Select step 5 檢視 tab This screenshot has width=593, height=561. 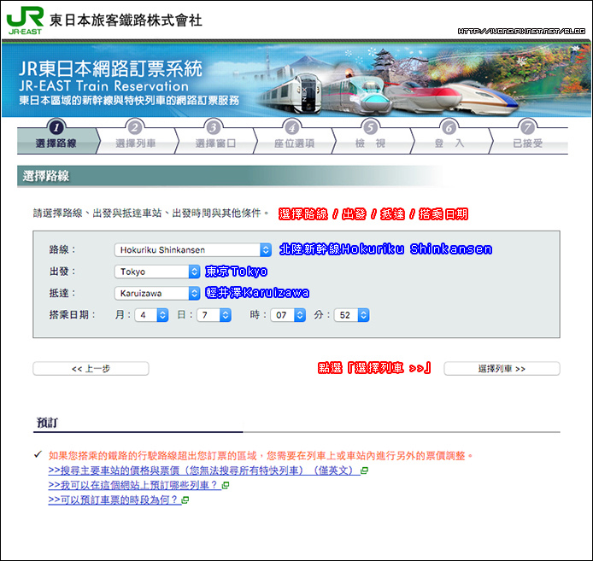371,137
